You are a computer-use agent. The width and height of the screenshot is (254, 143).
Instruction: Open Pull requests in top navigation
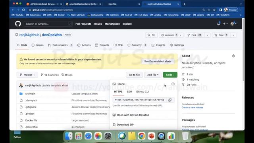(x=83, y=24)
